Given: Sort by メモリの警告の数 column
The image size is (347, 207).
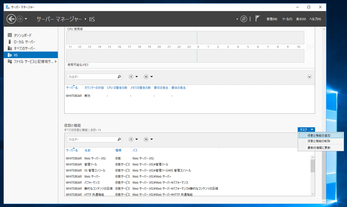Looking at the screenshot, I should [141, 88].
